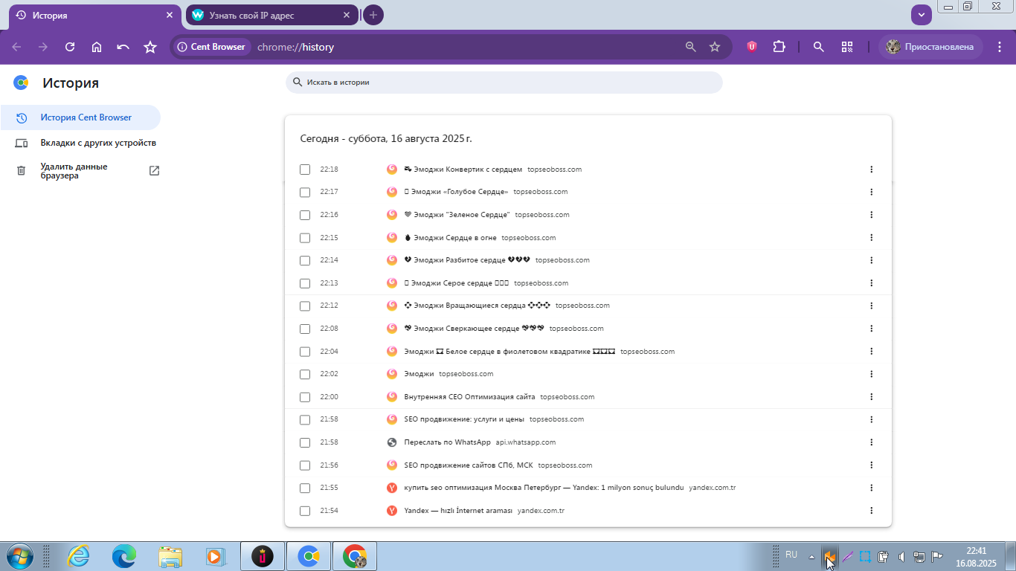Screen dimensions: 1016x571
Task: Click the RU language indicator
Action: pos(791,555)
